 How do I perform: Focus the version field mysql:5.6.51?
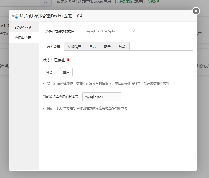pyautogui.click(x=102, y=97)
